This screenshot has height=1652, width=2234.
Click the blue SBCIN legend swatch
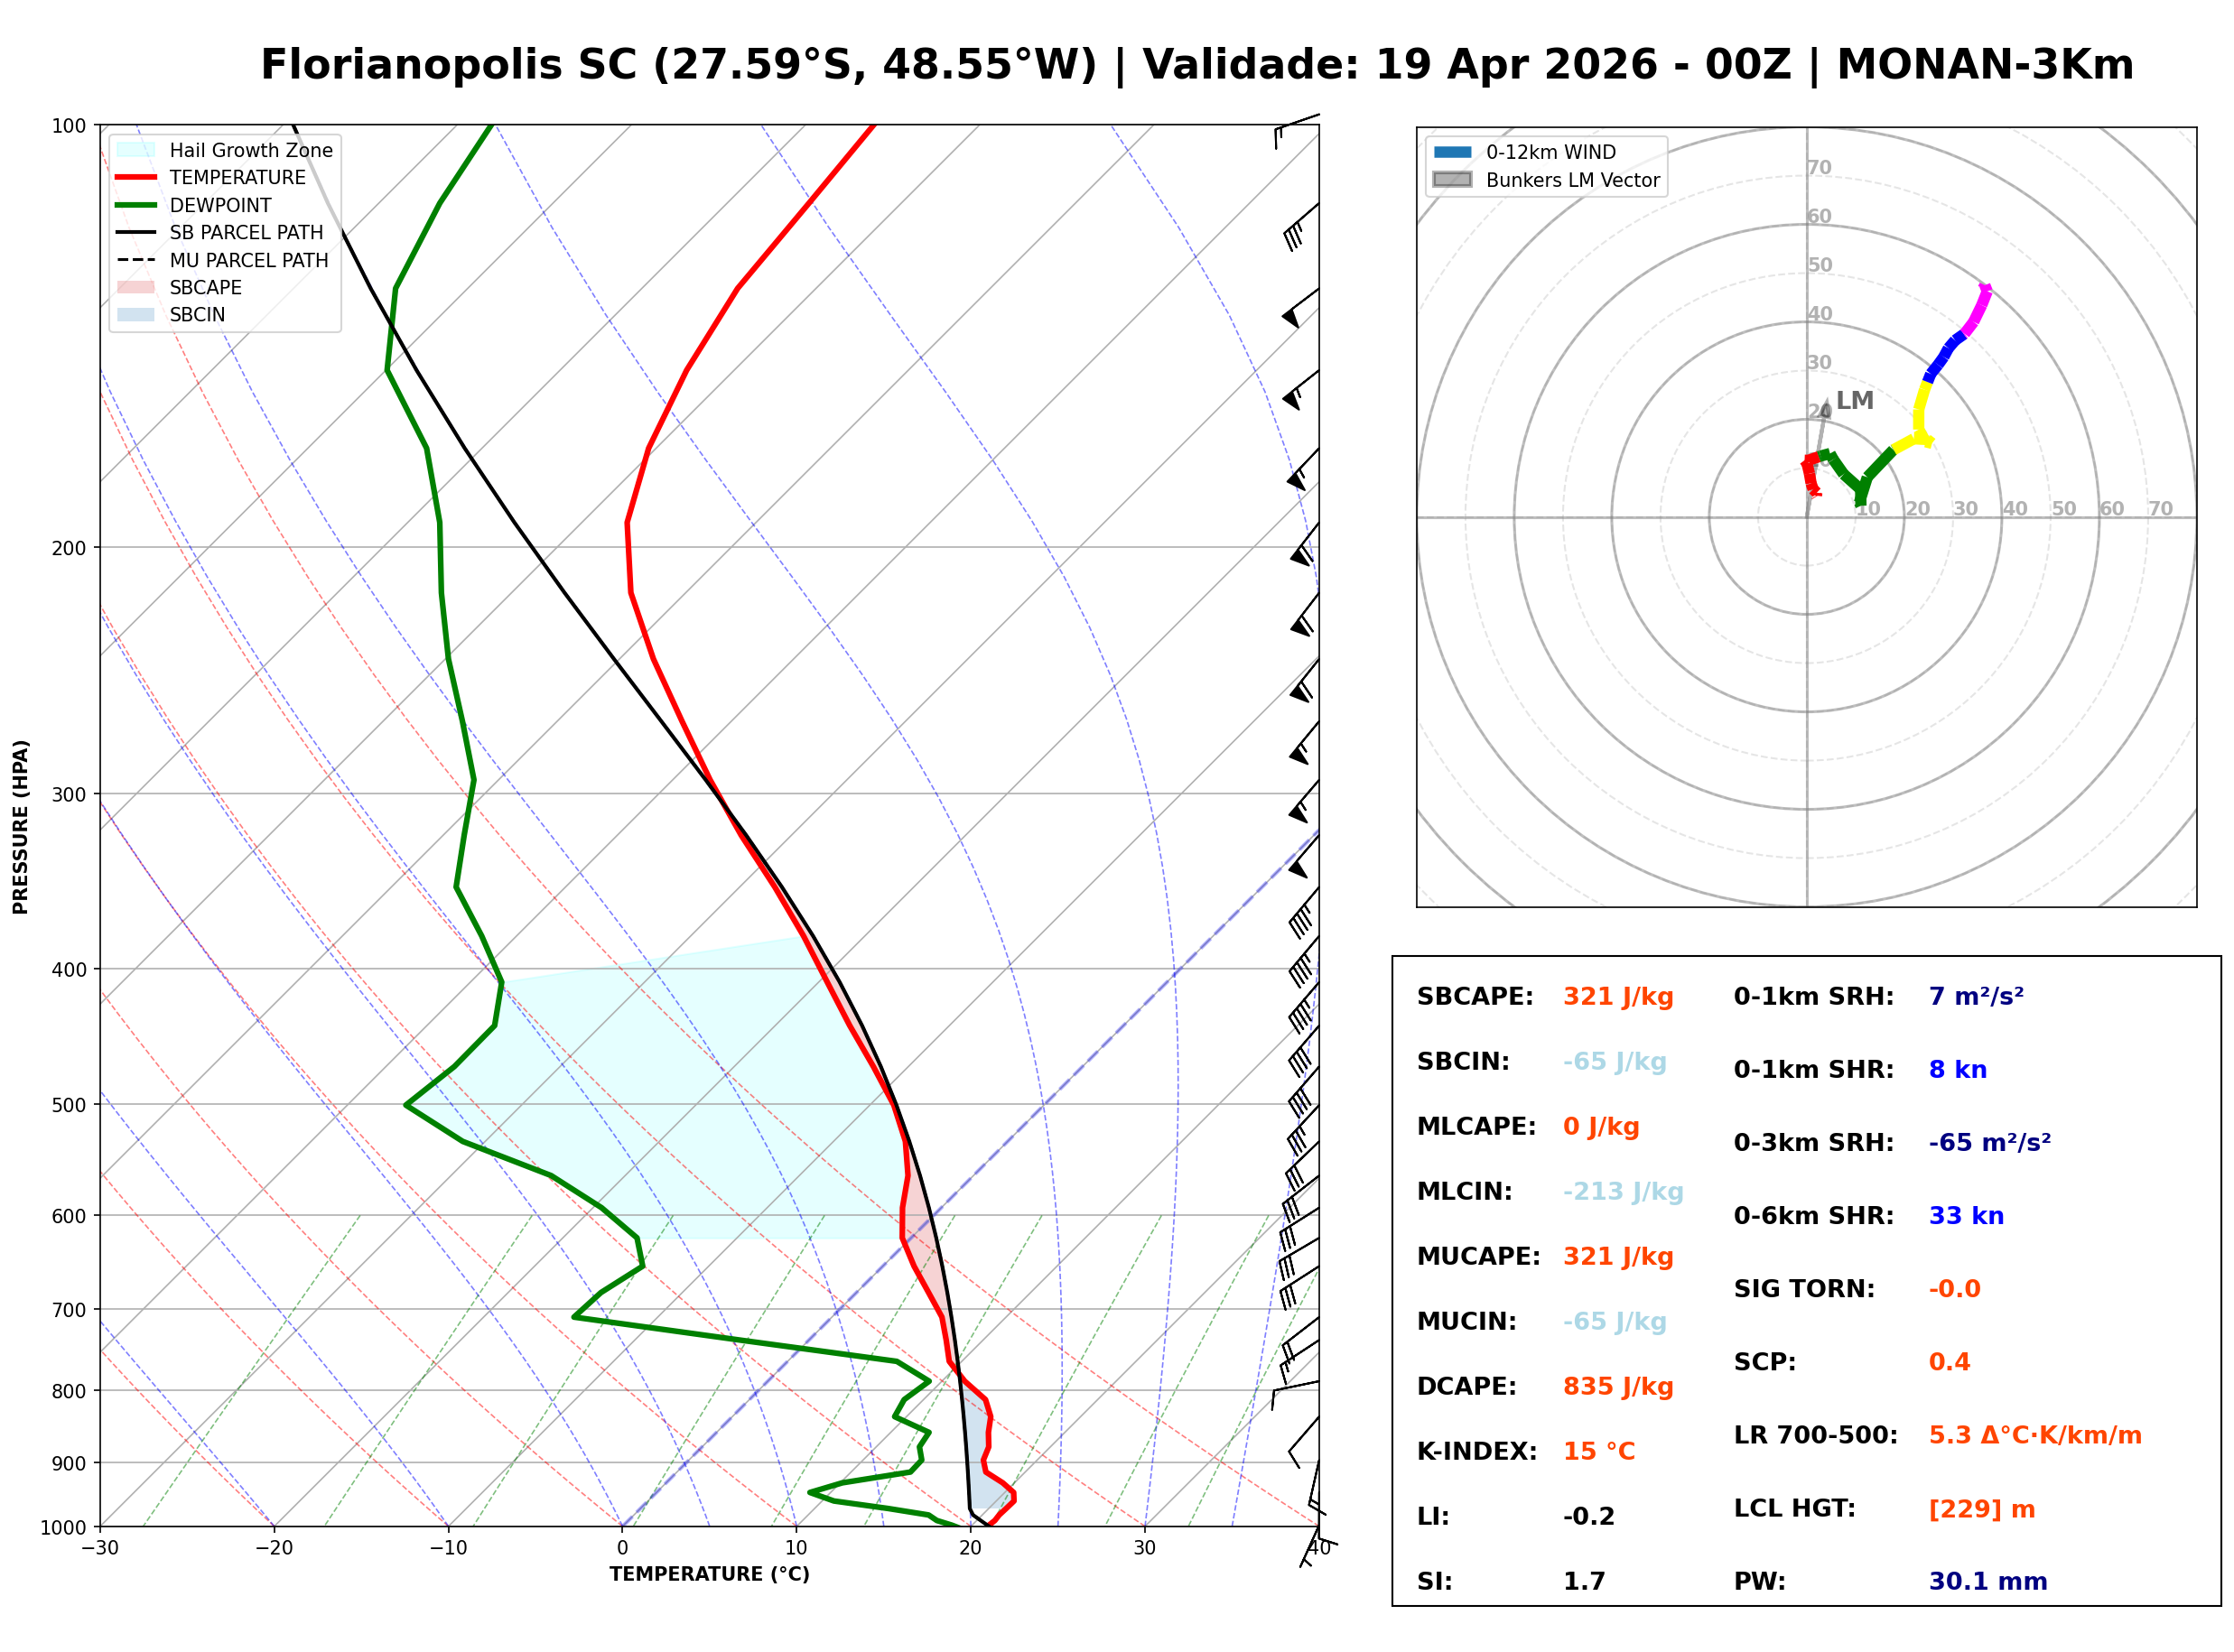click(136, 315)
